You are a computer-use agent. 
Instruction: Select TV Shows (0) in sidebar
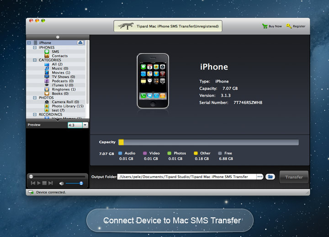64,77
